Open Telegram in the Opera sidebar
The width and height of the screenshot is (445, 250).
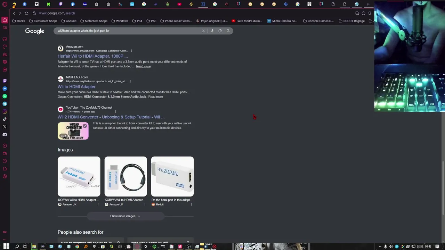[5, 104]
